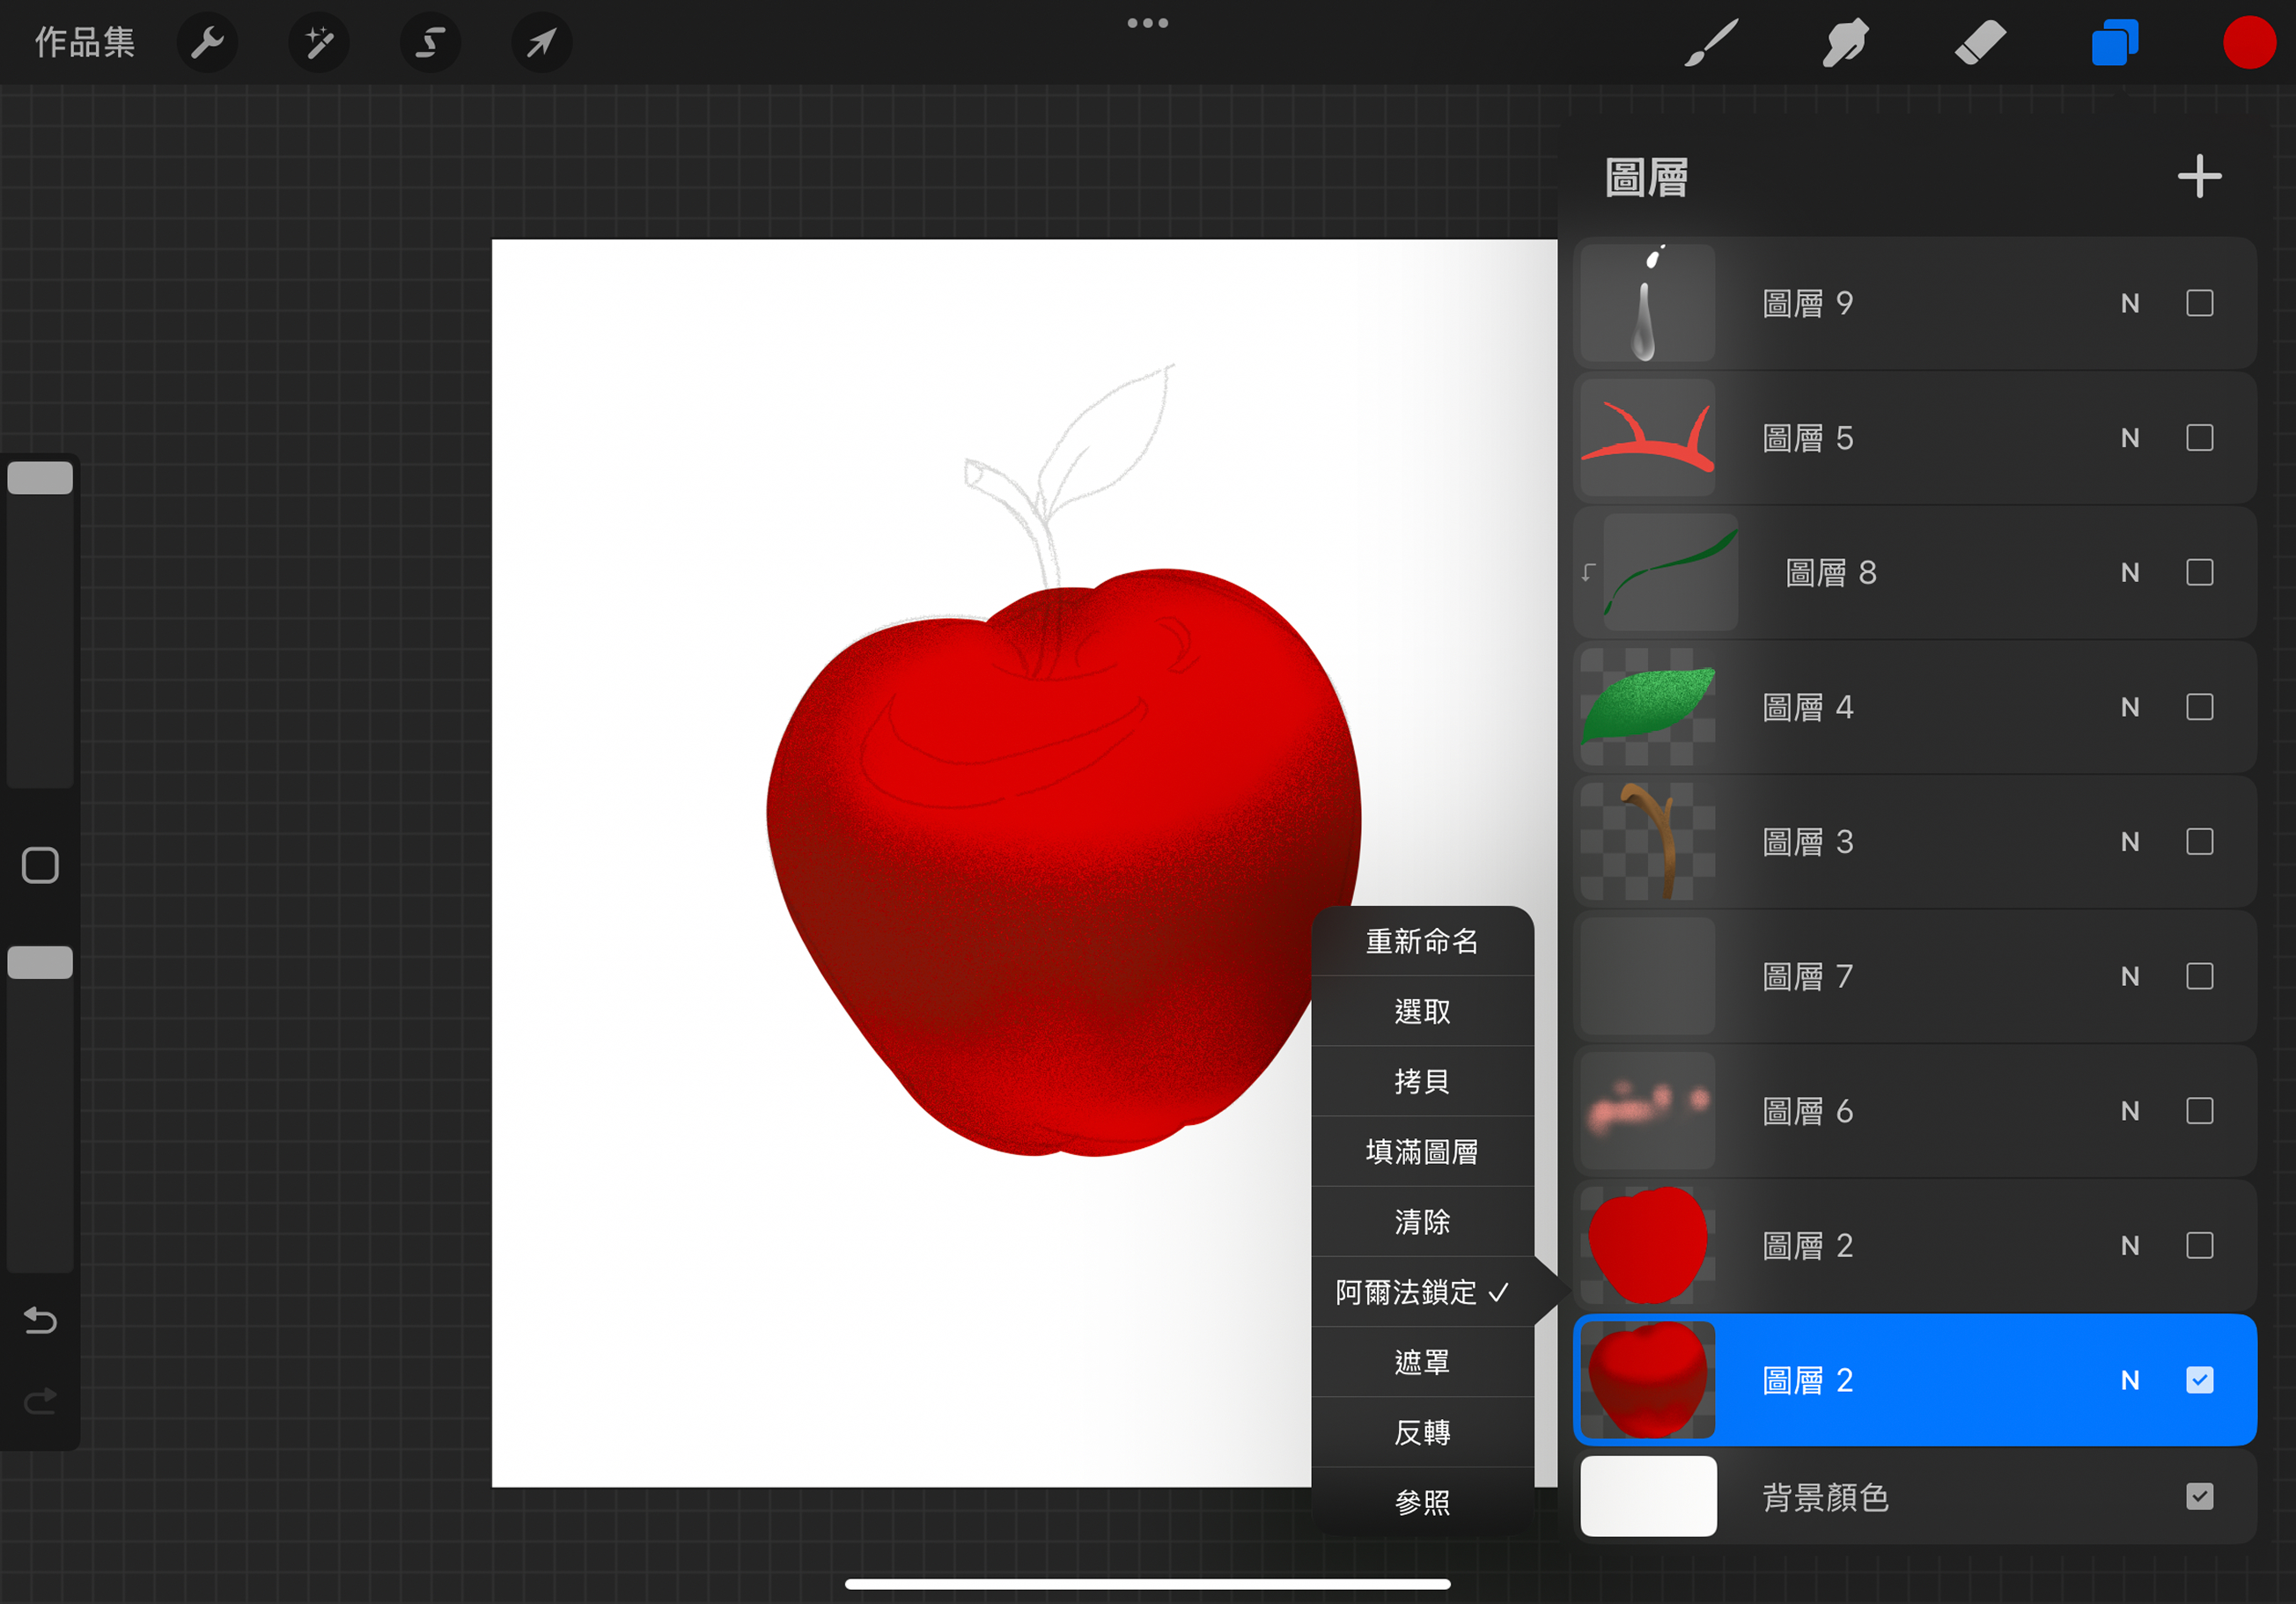Select the Eraser tool
This screenshot has width=2296, height=1604.
pos(1979,43)
